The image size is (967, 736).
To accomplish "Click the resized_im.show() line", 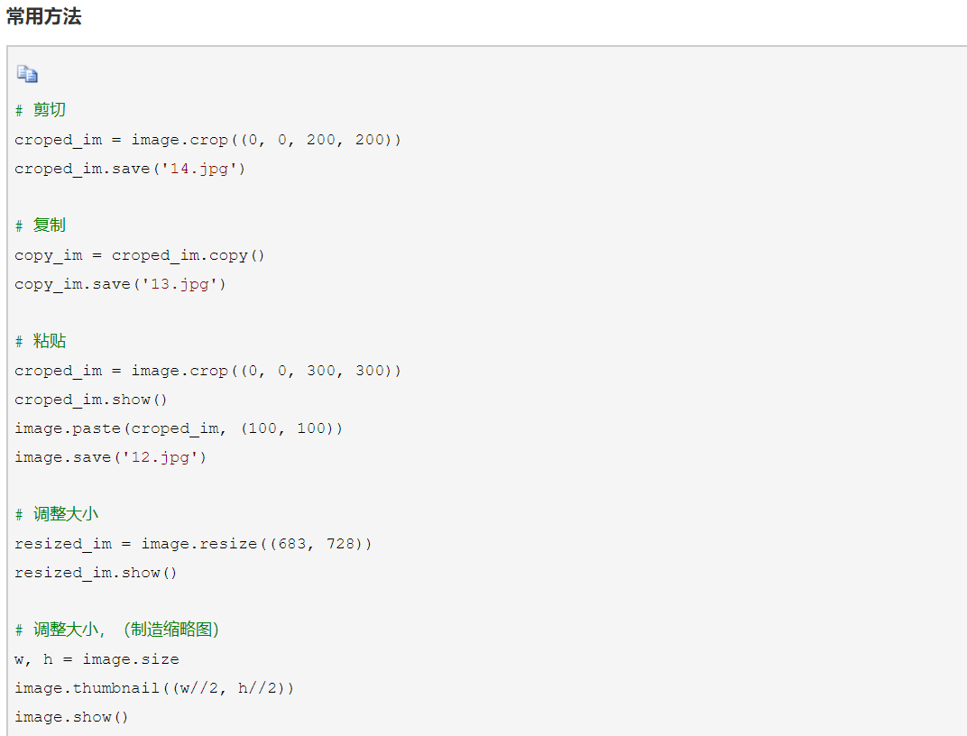I will tap(96, 573).
